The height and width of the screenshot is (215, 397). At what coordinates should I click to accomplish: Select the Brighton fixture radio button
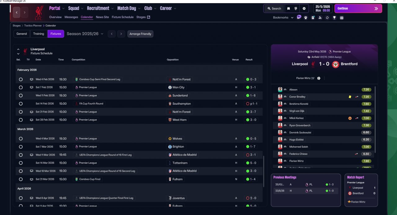point(20,147)
